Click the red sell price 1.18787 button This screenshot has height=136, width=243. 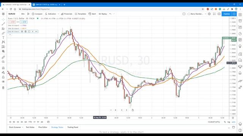[12, 22]
